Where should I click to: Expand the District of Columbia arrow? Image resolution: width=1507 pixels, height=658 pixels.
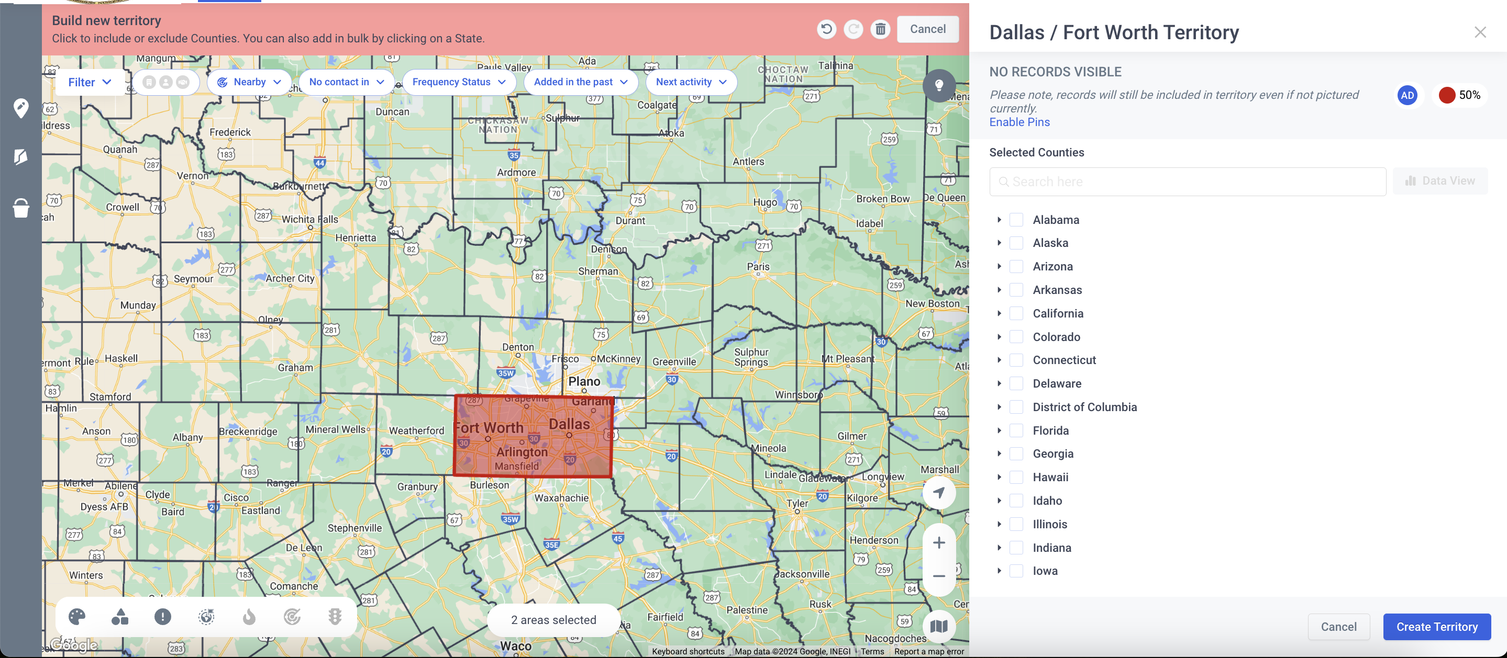coord(999,407)
